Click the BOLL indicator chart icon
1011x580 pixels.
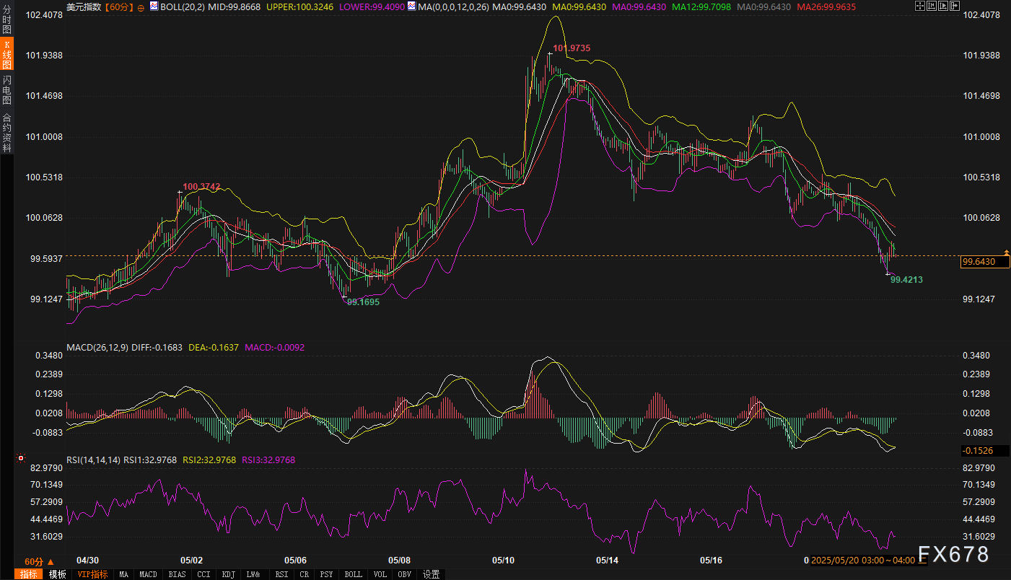coord(154,6)
